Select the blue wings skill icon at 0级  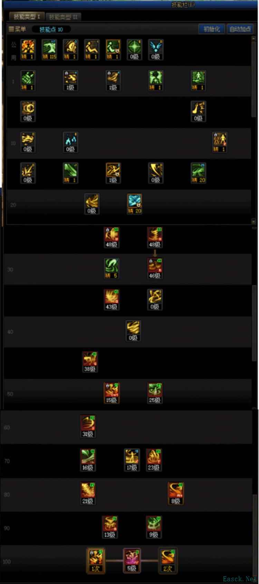point(156,50)
